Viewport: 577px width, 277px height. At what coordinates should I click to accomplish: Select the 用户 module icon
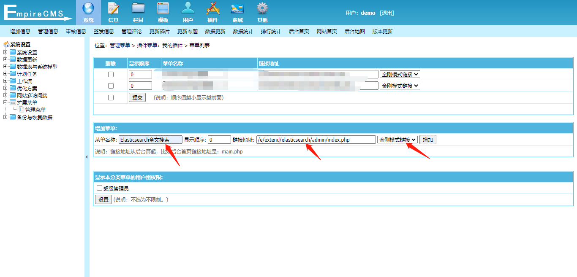188,11
